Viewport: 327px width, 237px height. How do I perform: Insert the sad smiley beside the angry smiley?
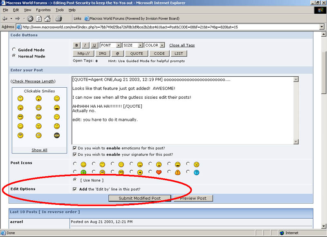(57, 126)
